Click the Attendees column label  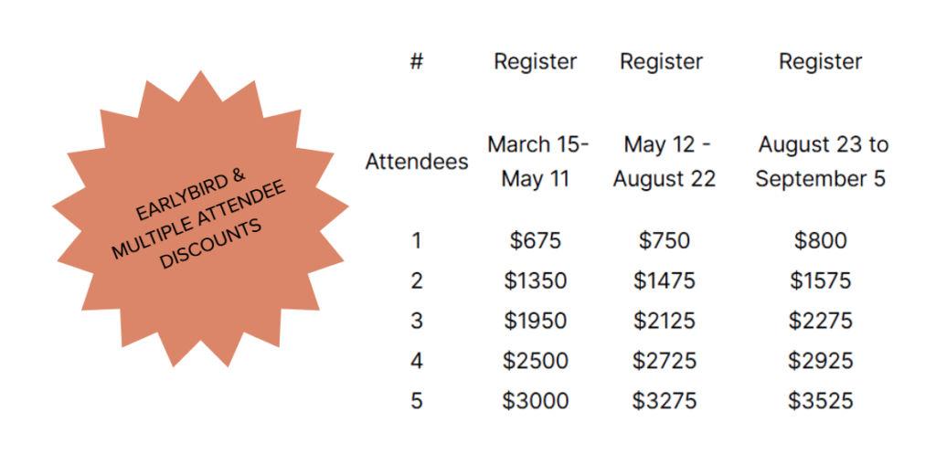[417, 162]
